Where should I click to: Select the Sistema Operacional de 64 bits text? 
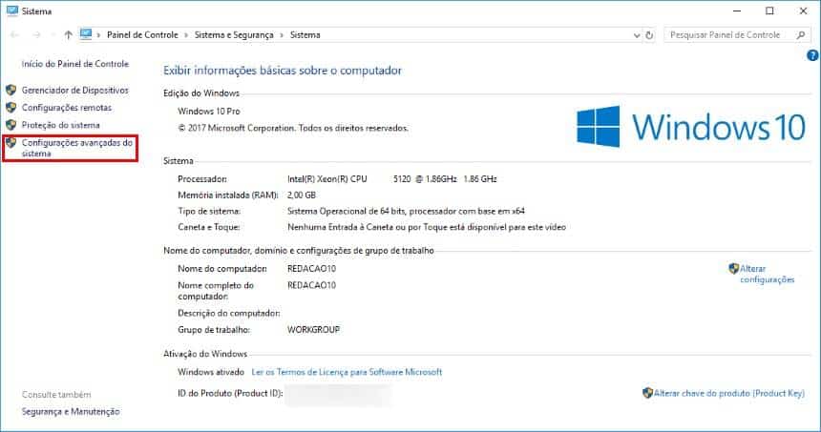pos(406,212)
